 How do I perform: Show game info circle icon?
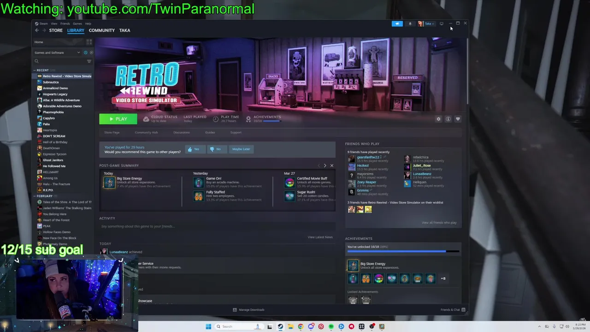[448, 119]
